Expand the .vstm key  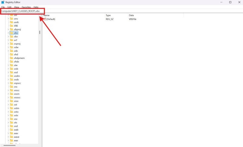click(x=8, y=108)
